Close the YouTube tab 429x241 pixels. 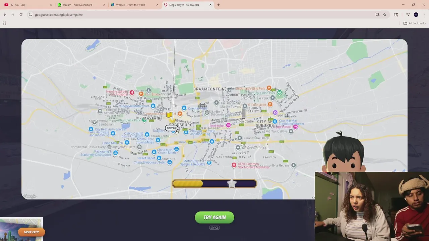click(51, 5)
